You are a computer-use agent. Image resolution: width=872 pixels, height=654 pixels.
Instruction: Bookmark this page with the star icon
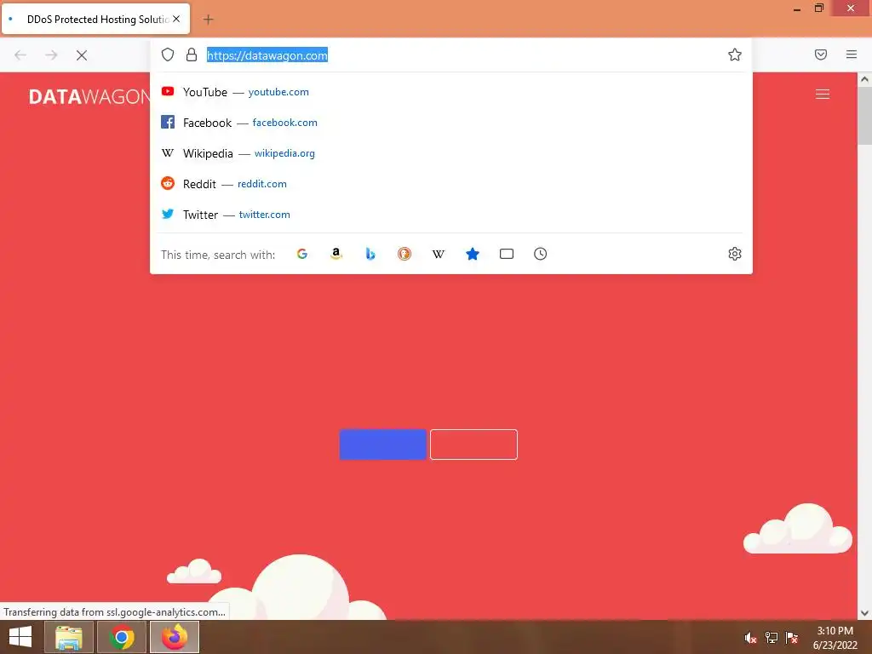tap(735, 54)
